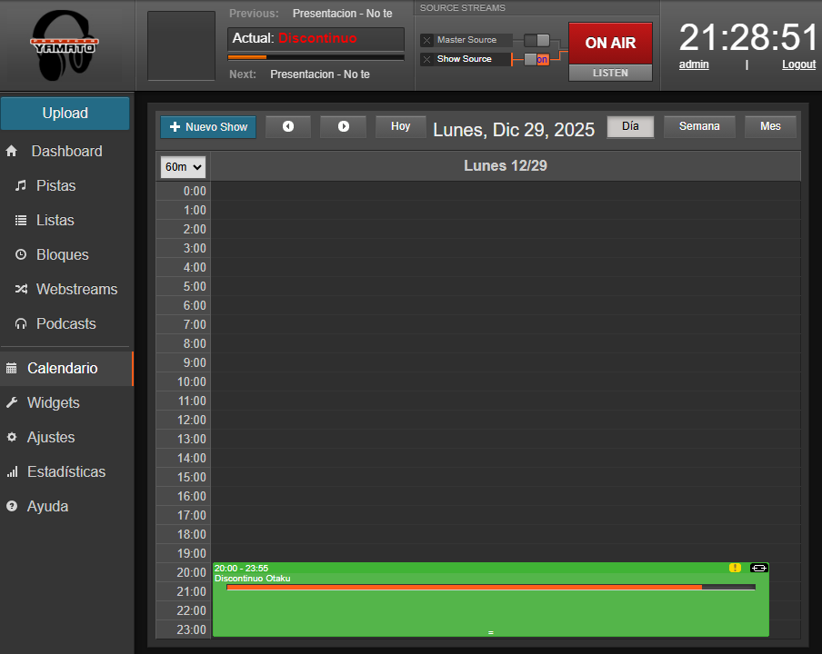
Task: Click the Upload button
Action: pyautogui.click(x=65, y=114)
